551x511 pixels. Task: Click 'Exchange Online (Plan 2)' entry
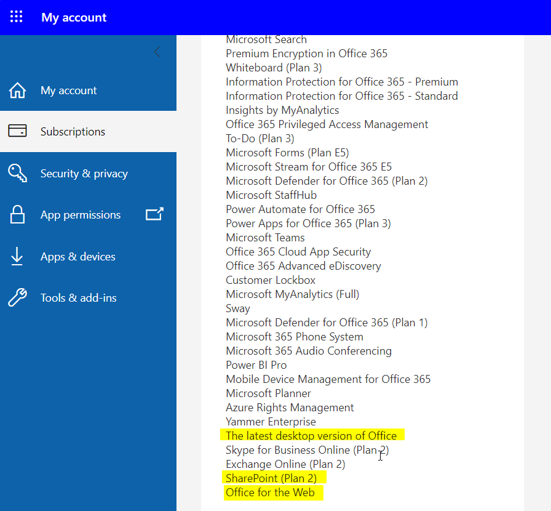(285, 464)
